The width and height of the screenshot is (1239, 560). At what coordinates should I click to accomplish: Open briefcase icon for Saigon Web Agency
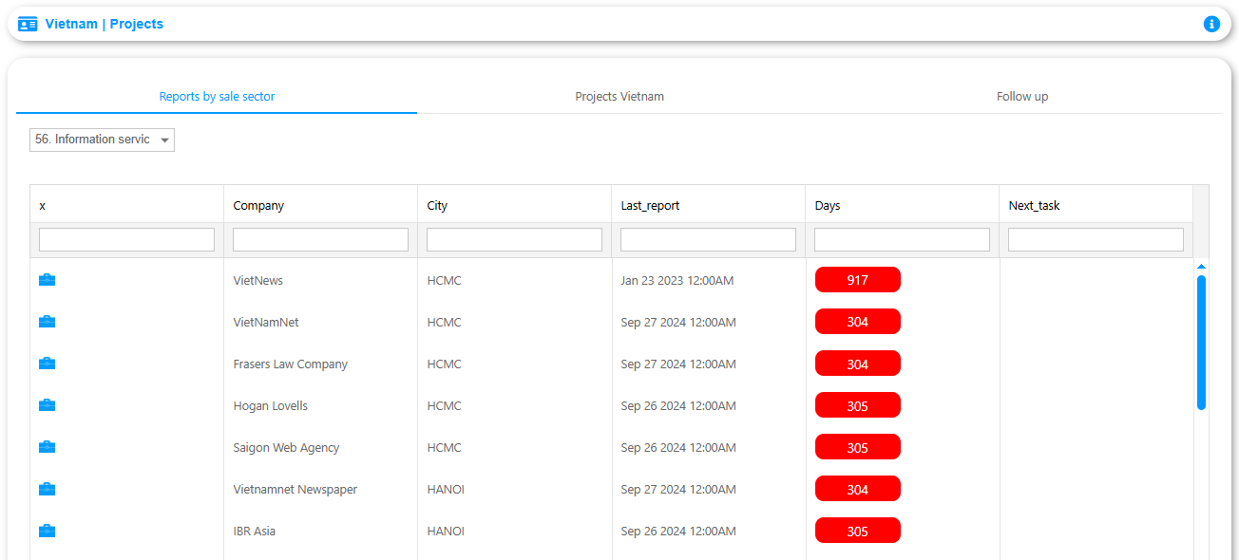47,447
